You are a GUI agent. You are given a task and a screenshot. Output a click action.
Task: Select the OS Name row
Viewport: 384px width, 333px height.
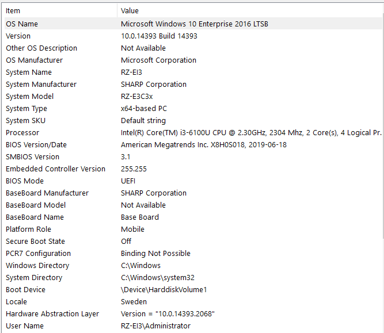[x=22, y=24]
